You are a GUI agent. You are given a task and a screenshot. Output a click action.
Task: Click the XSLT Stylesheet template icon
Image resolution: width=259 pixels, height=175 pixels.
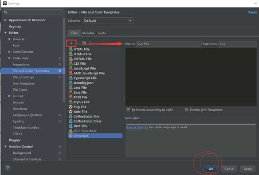pos(71,131)
